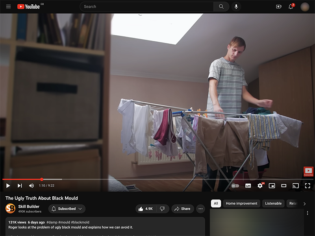315x236 pixels.
Task: Select the partially visible Related chip
Action: pyautogui.click(x=293, y=203)
